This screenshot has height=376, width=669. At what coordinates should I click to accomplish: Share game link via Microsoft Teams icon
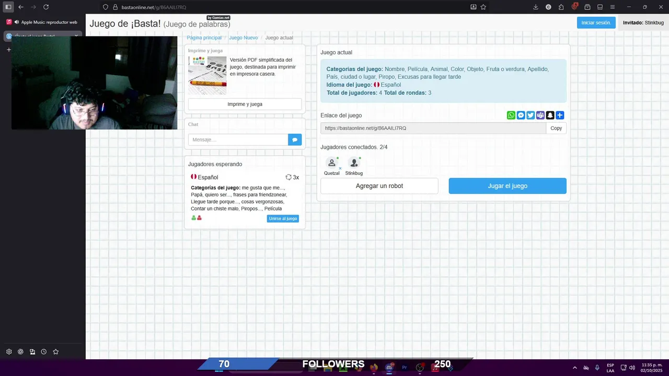(540, 115)
